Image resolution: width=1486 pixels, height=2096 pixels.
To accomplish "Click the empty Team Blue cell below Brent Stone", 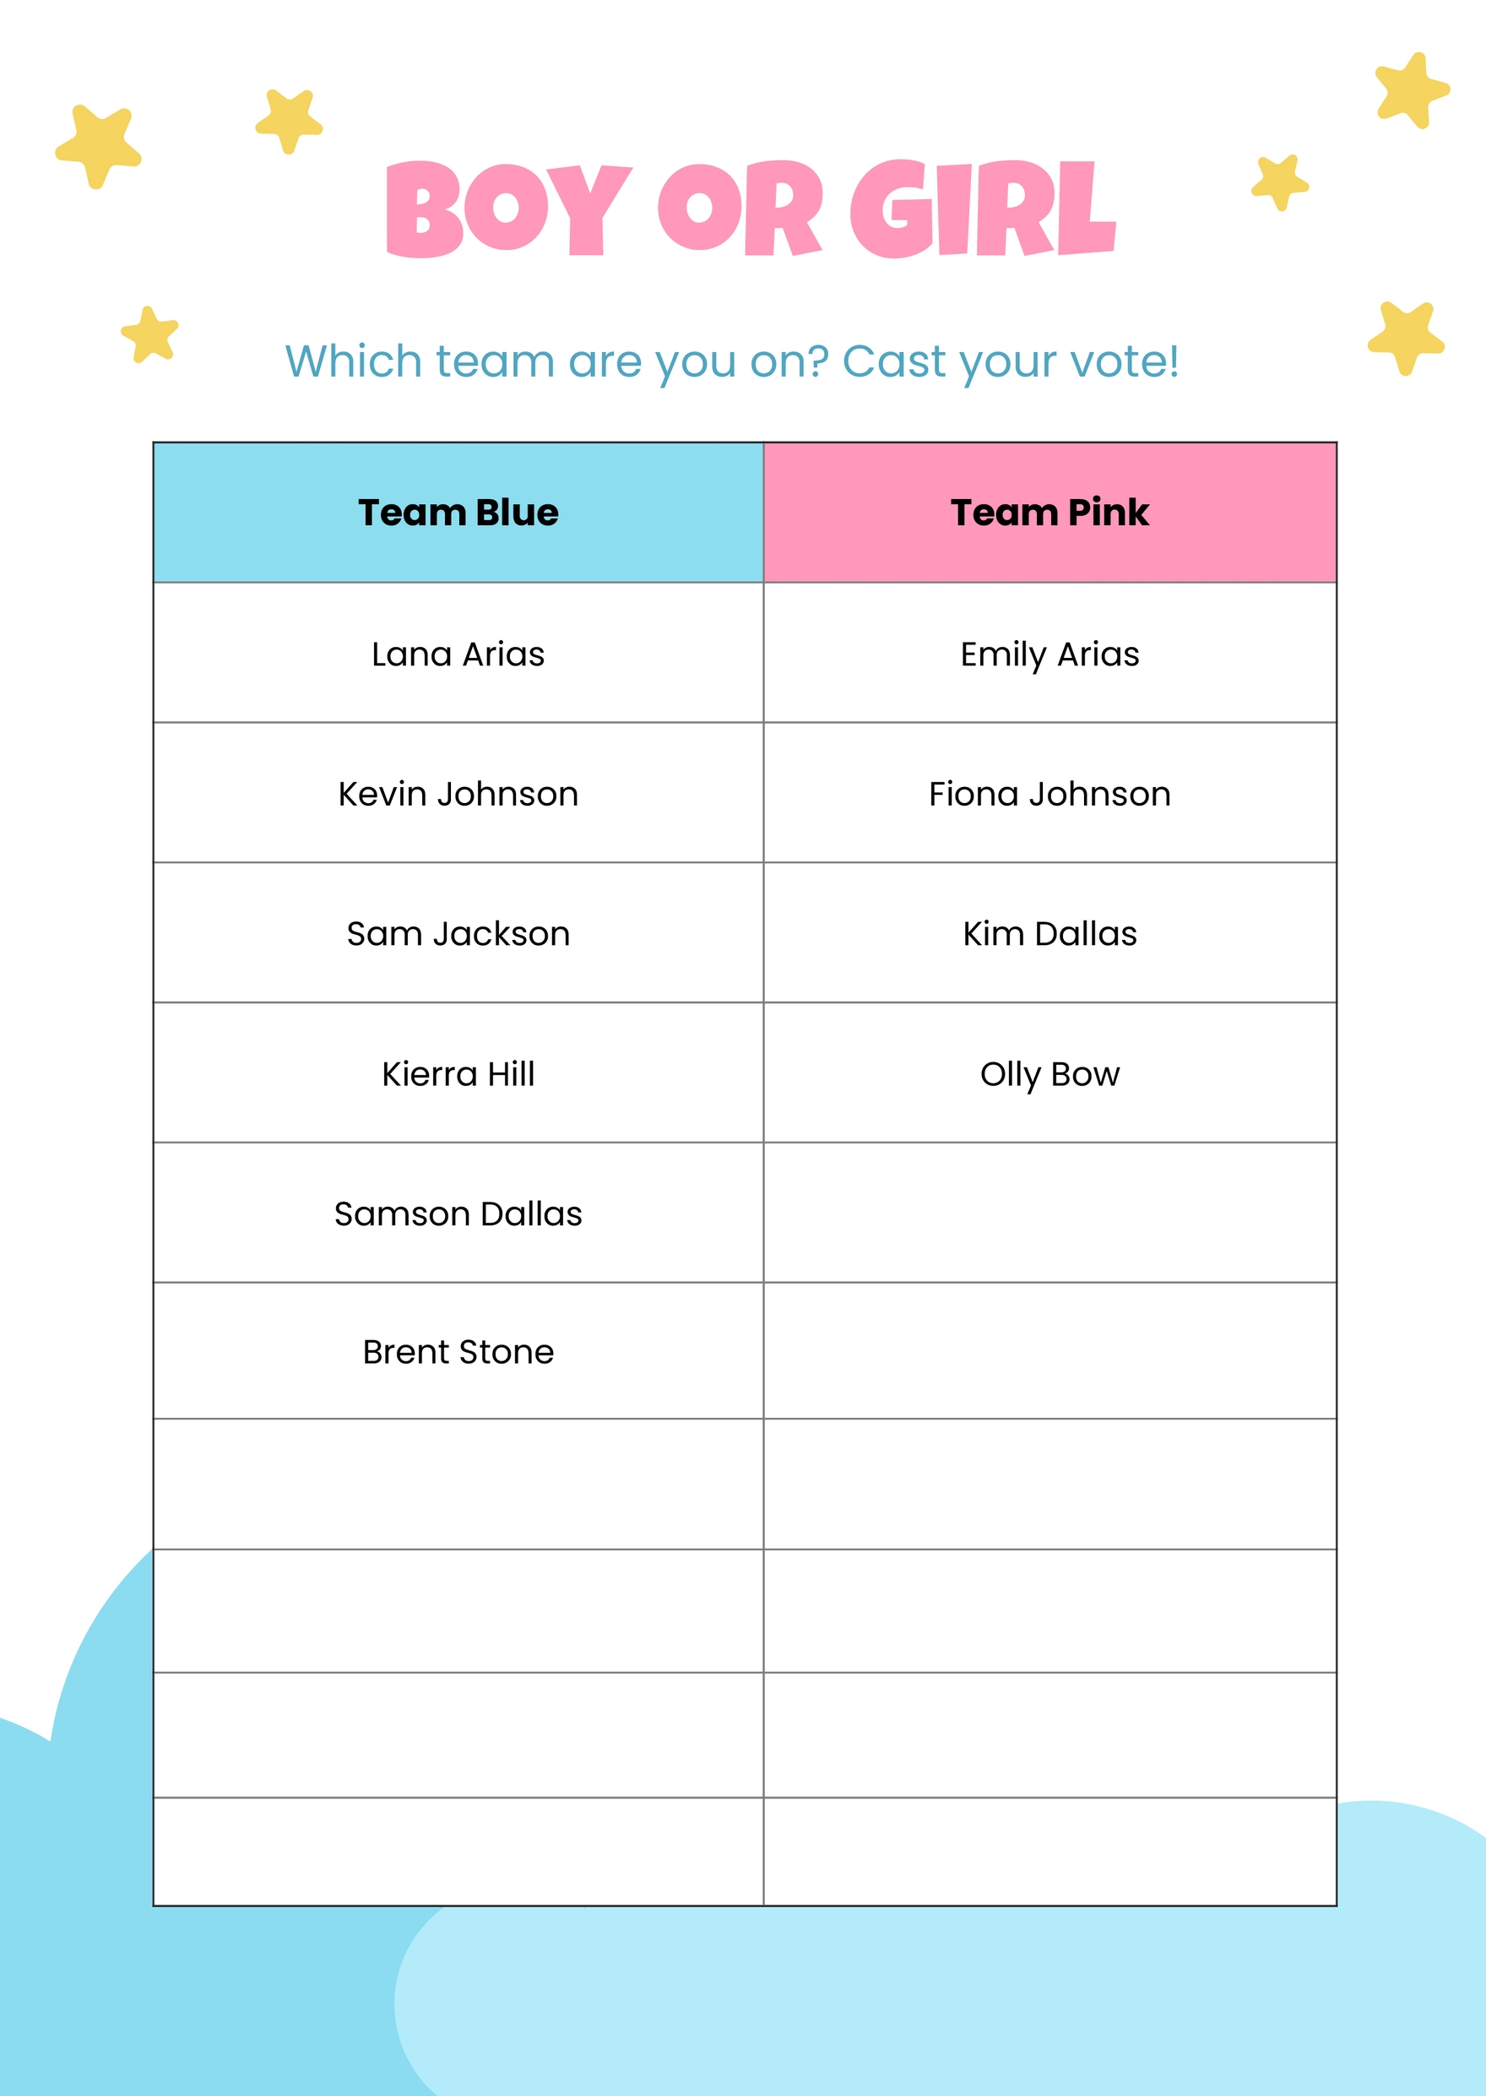I will [458, 1485].
